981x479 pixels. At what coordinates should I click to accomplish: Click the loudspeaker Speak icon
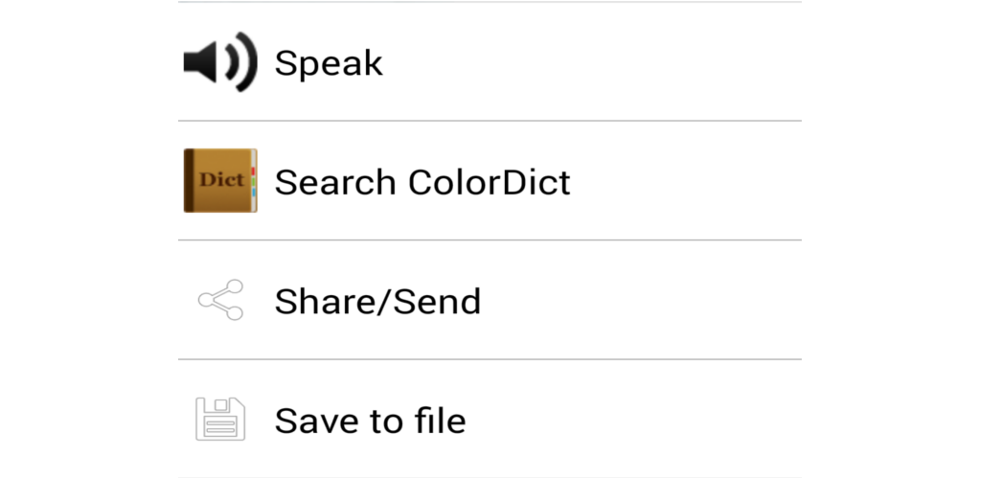220,62
